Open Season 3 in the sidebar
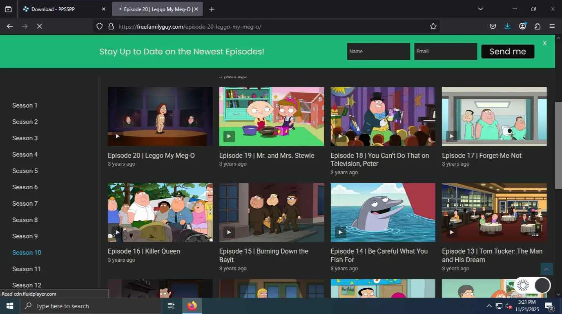Image resolution: width=562 pixels, height=314 pixels. tap(25, 138)
